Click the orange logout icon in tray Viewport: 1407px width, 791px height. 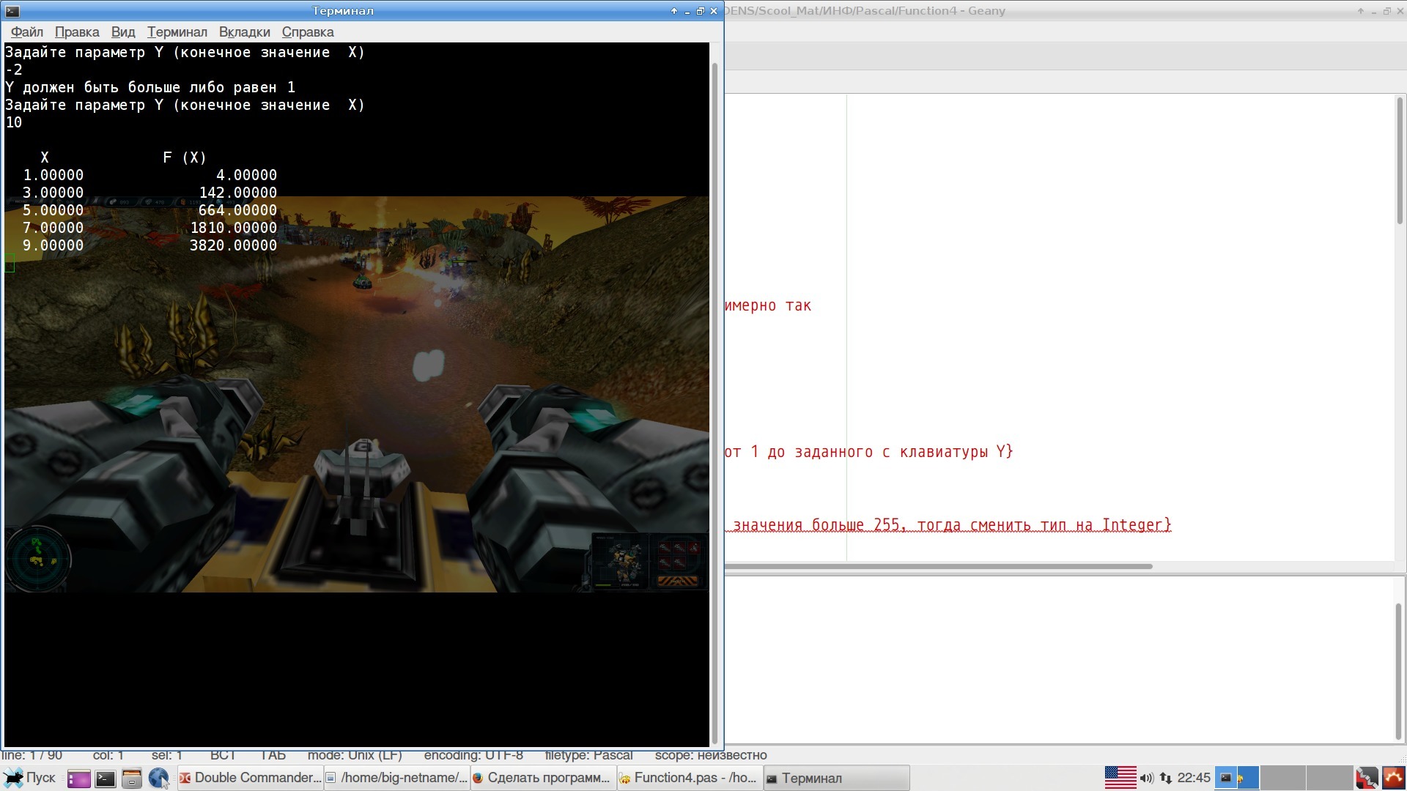pos(1393,778)
